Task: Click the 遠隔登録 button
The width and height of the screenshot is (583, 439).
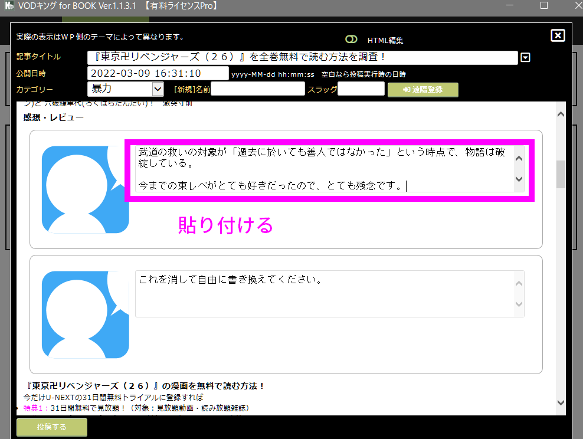Action: (422, 90)
